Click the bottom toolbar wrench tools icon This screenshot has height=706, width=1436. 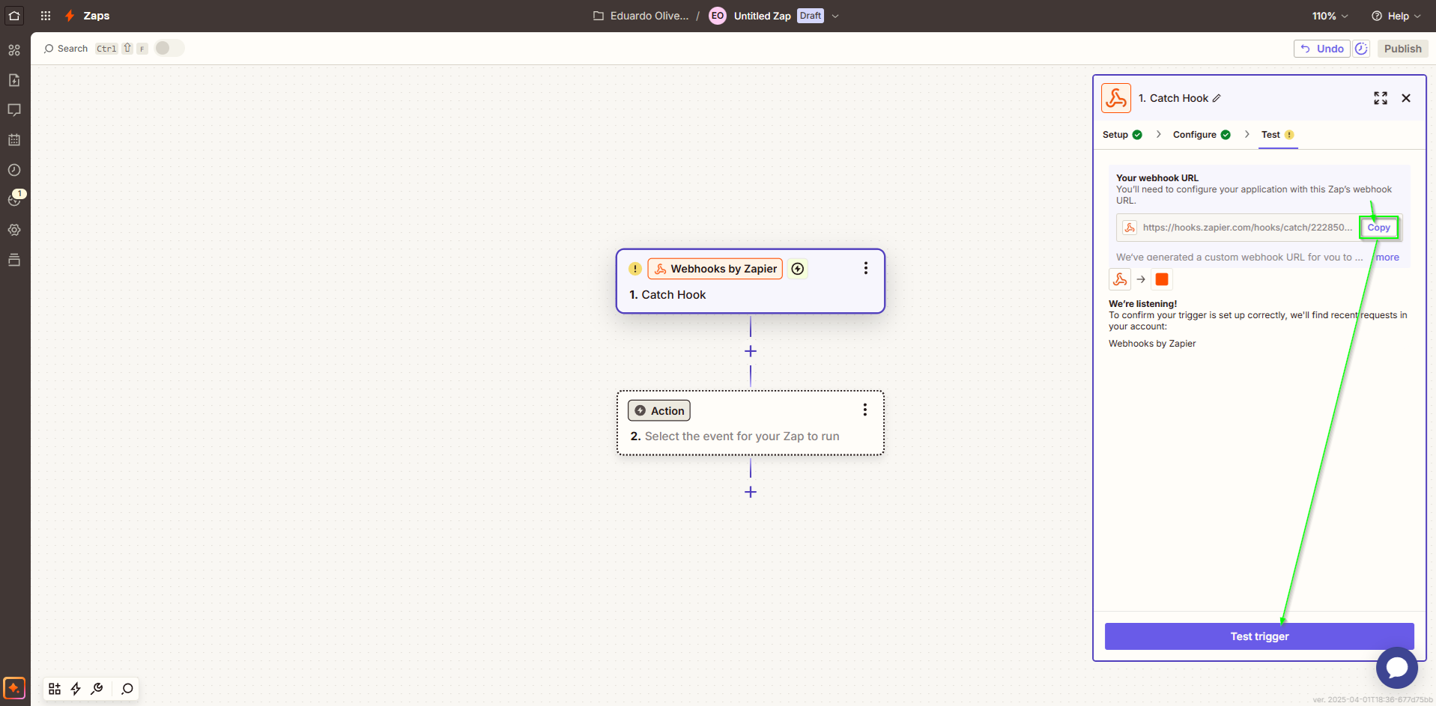point(97,689)
